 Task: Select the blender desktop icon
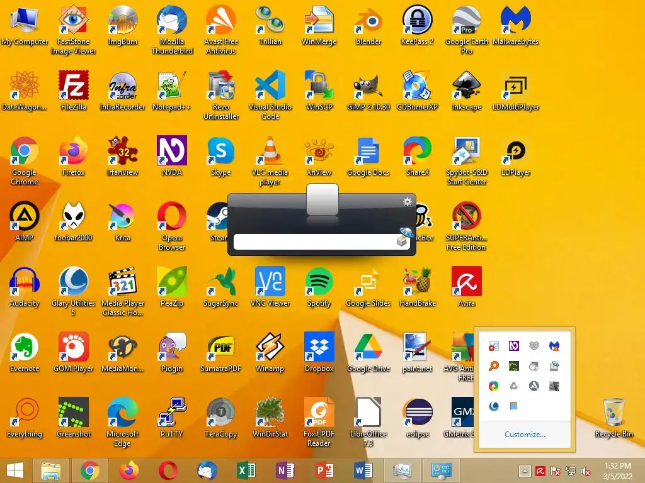click(368, 25)
